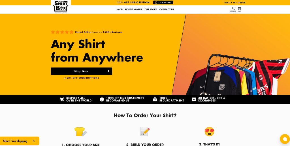Click the subscription countdown timer
The height and width of the screenshot is (146, 290).
click(163, 2)
